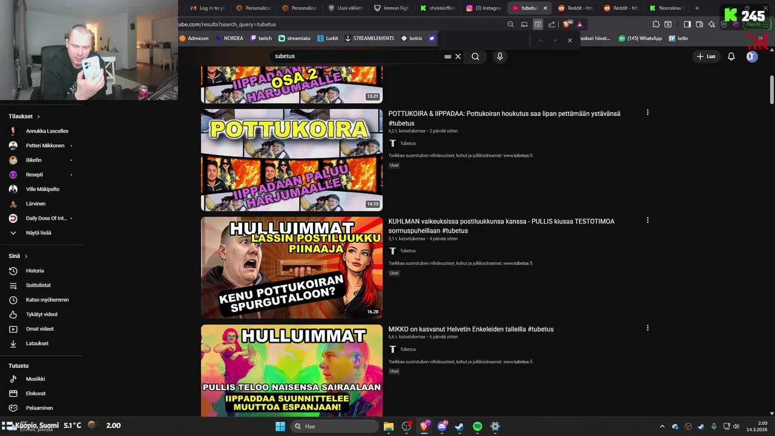The image size is (775, 436).
Task: Click the browser address bar URL
Action: pos(228,24)
